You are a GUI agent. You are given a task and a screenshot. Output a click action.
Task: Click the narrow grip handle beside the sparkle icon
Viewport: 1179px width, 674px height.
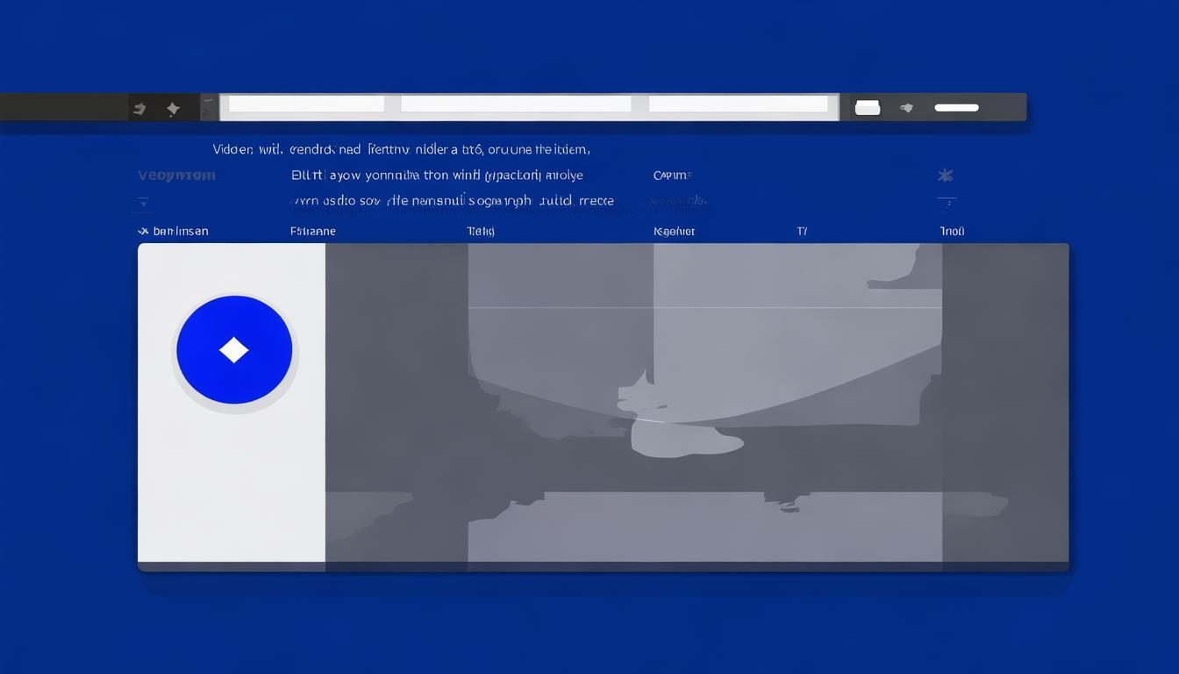(x=209, y=107)
